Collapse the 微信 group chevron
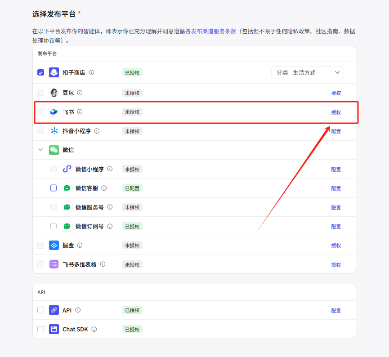 point(41,150)
